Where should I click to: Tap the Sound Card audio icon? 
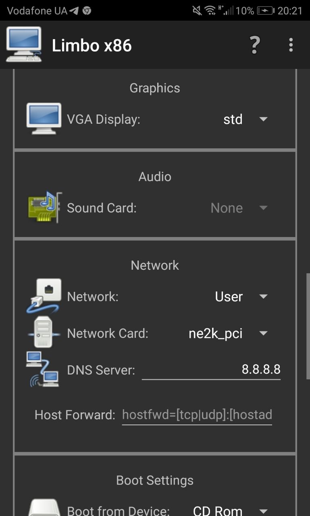tap(45, 207)
